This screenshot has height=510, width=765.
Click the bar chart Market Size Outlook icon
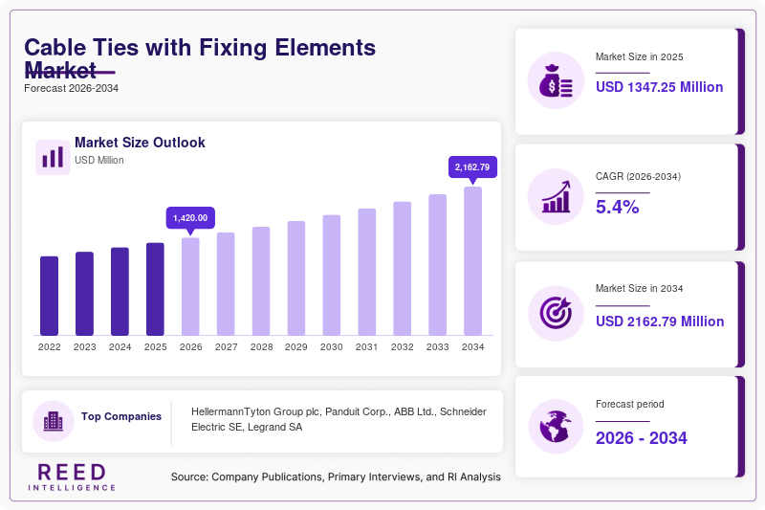(53, 157)
